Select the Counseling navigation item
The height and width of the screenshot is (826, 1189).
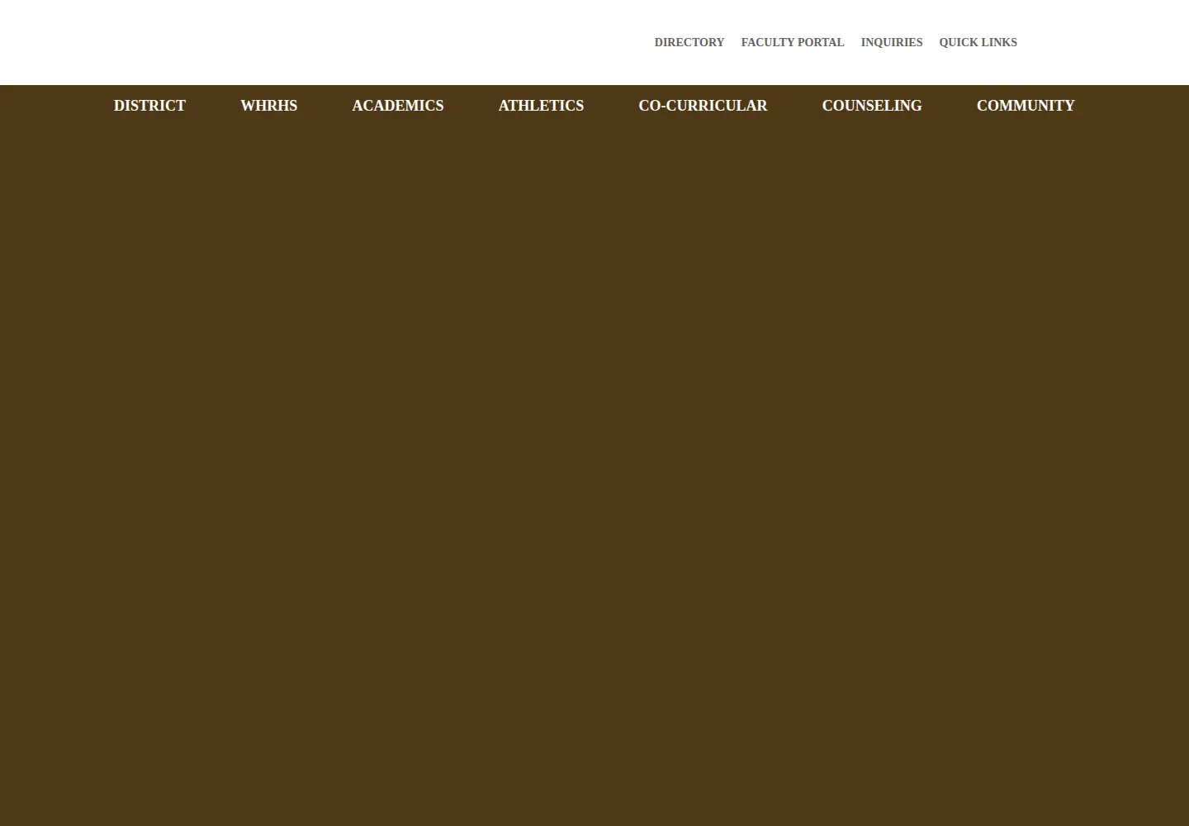(x=871, y=106)
